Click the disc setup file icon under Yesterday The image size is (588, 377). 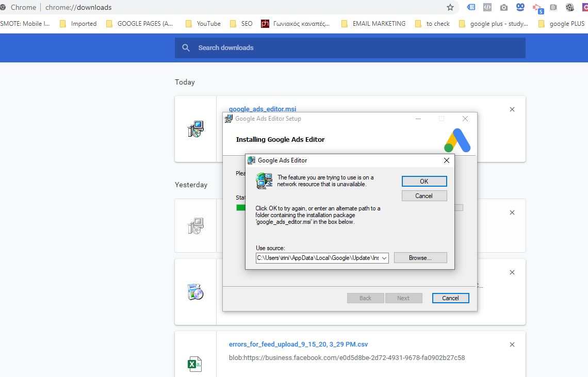coord(195,292)
